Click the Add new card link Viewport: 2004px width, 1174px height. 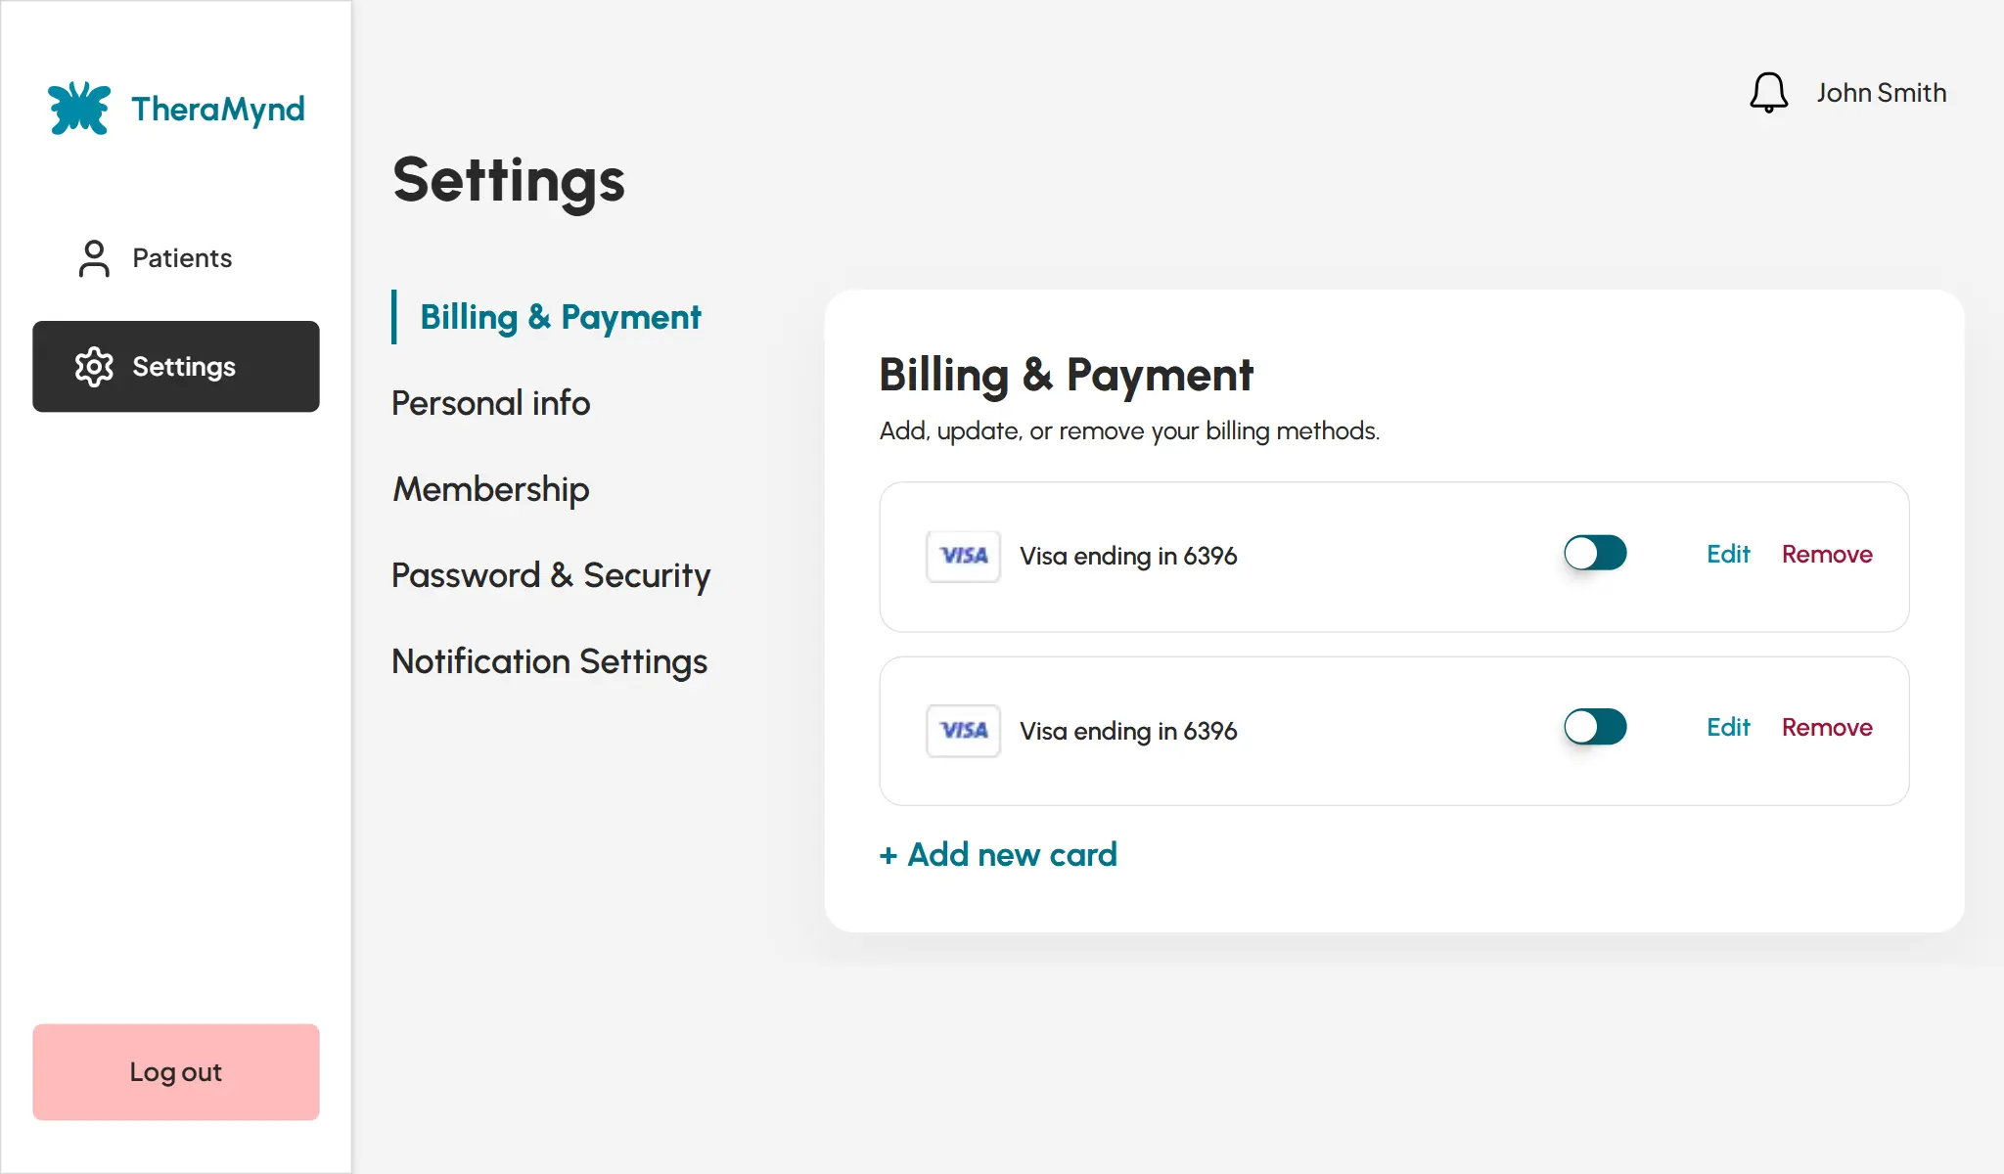click(x=998, y=855)
